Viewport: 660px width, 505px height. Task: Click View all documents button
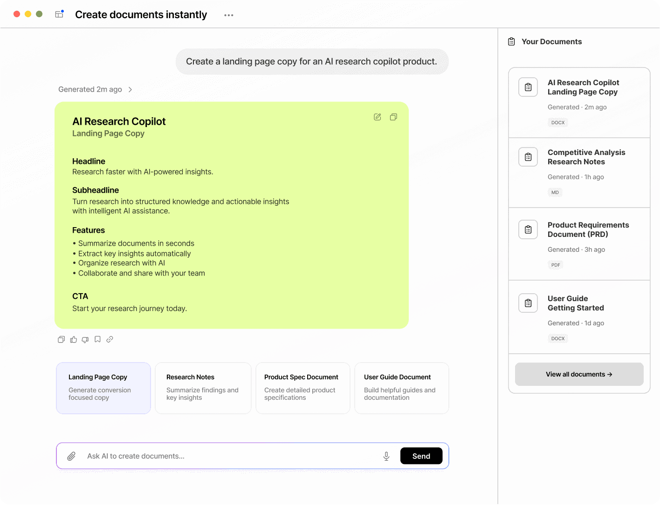click(579, 374)
